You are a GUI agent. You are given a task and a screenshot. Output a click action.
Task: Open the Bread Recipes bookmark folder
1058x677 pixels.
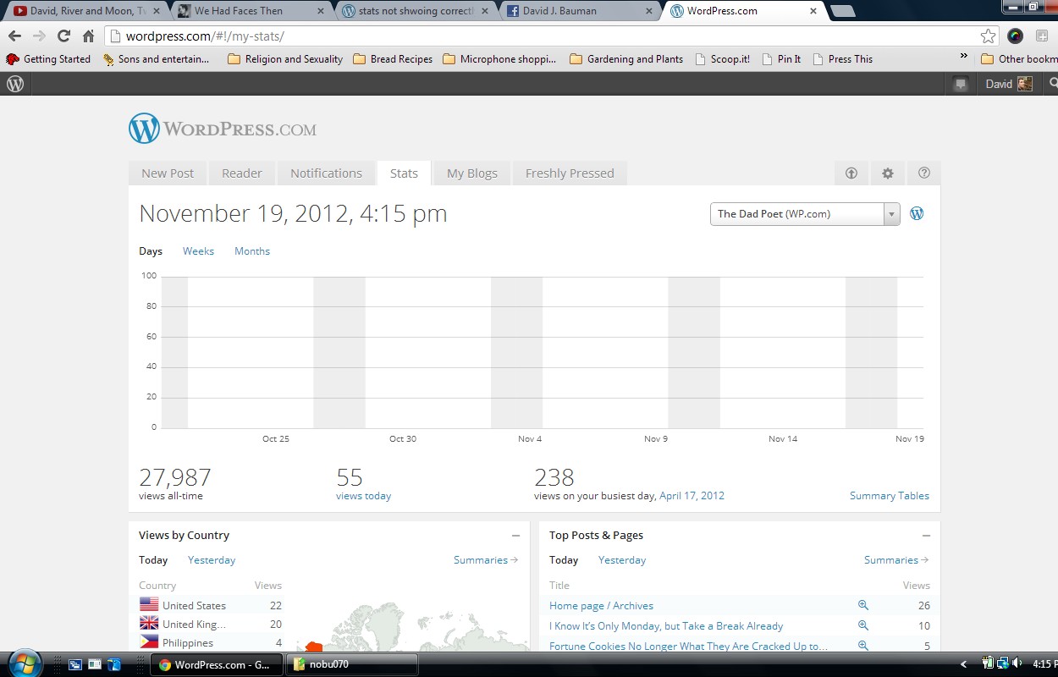[393, 59]
